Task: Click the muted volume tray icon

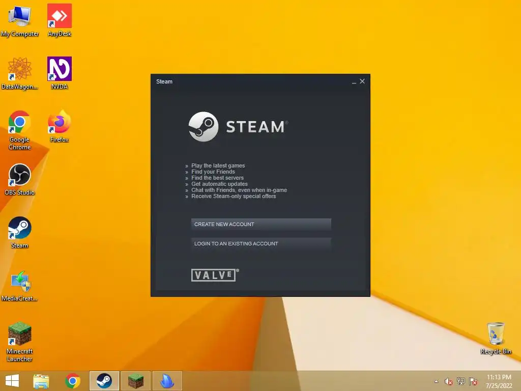Action: [x=449, y=381]
